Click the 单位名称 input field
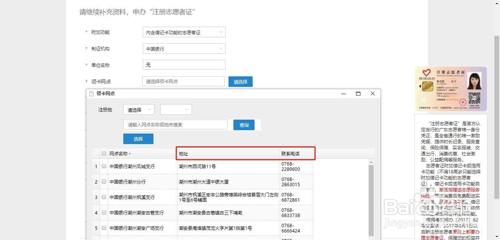 click(184, 65)
